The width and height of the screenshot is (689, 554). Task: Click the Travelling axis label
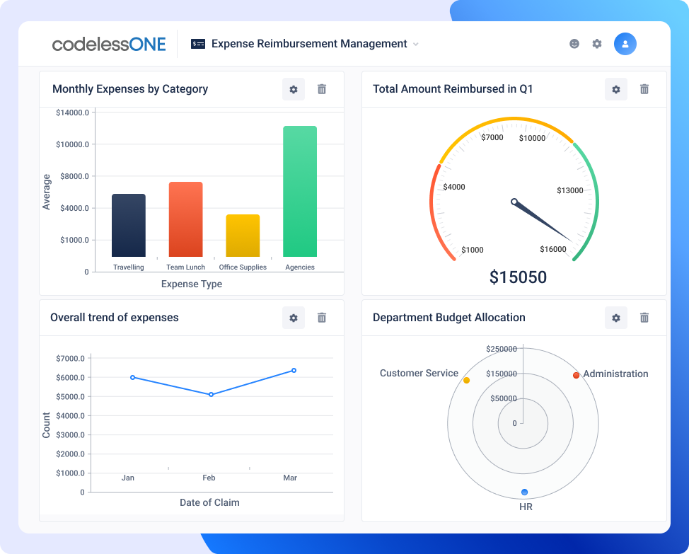pos(128,267)
